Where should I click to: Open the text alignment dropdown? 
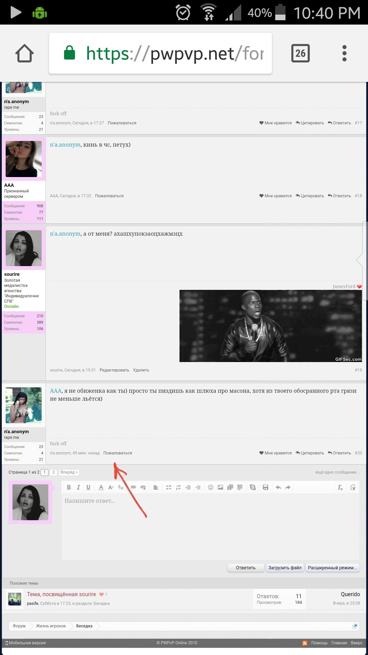156,487
